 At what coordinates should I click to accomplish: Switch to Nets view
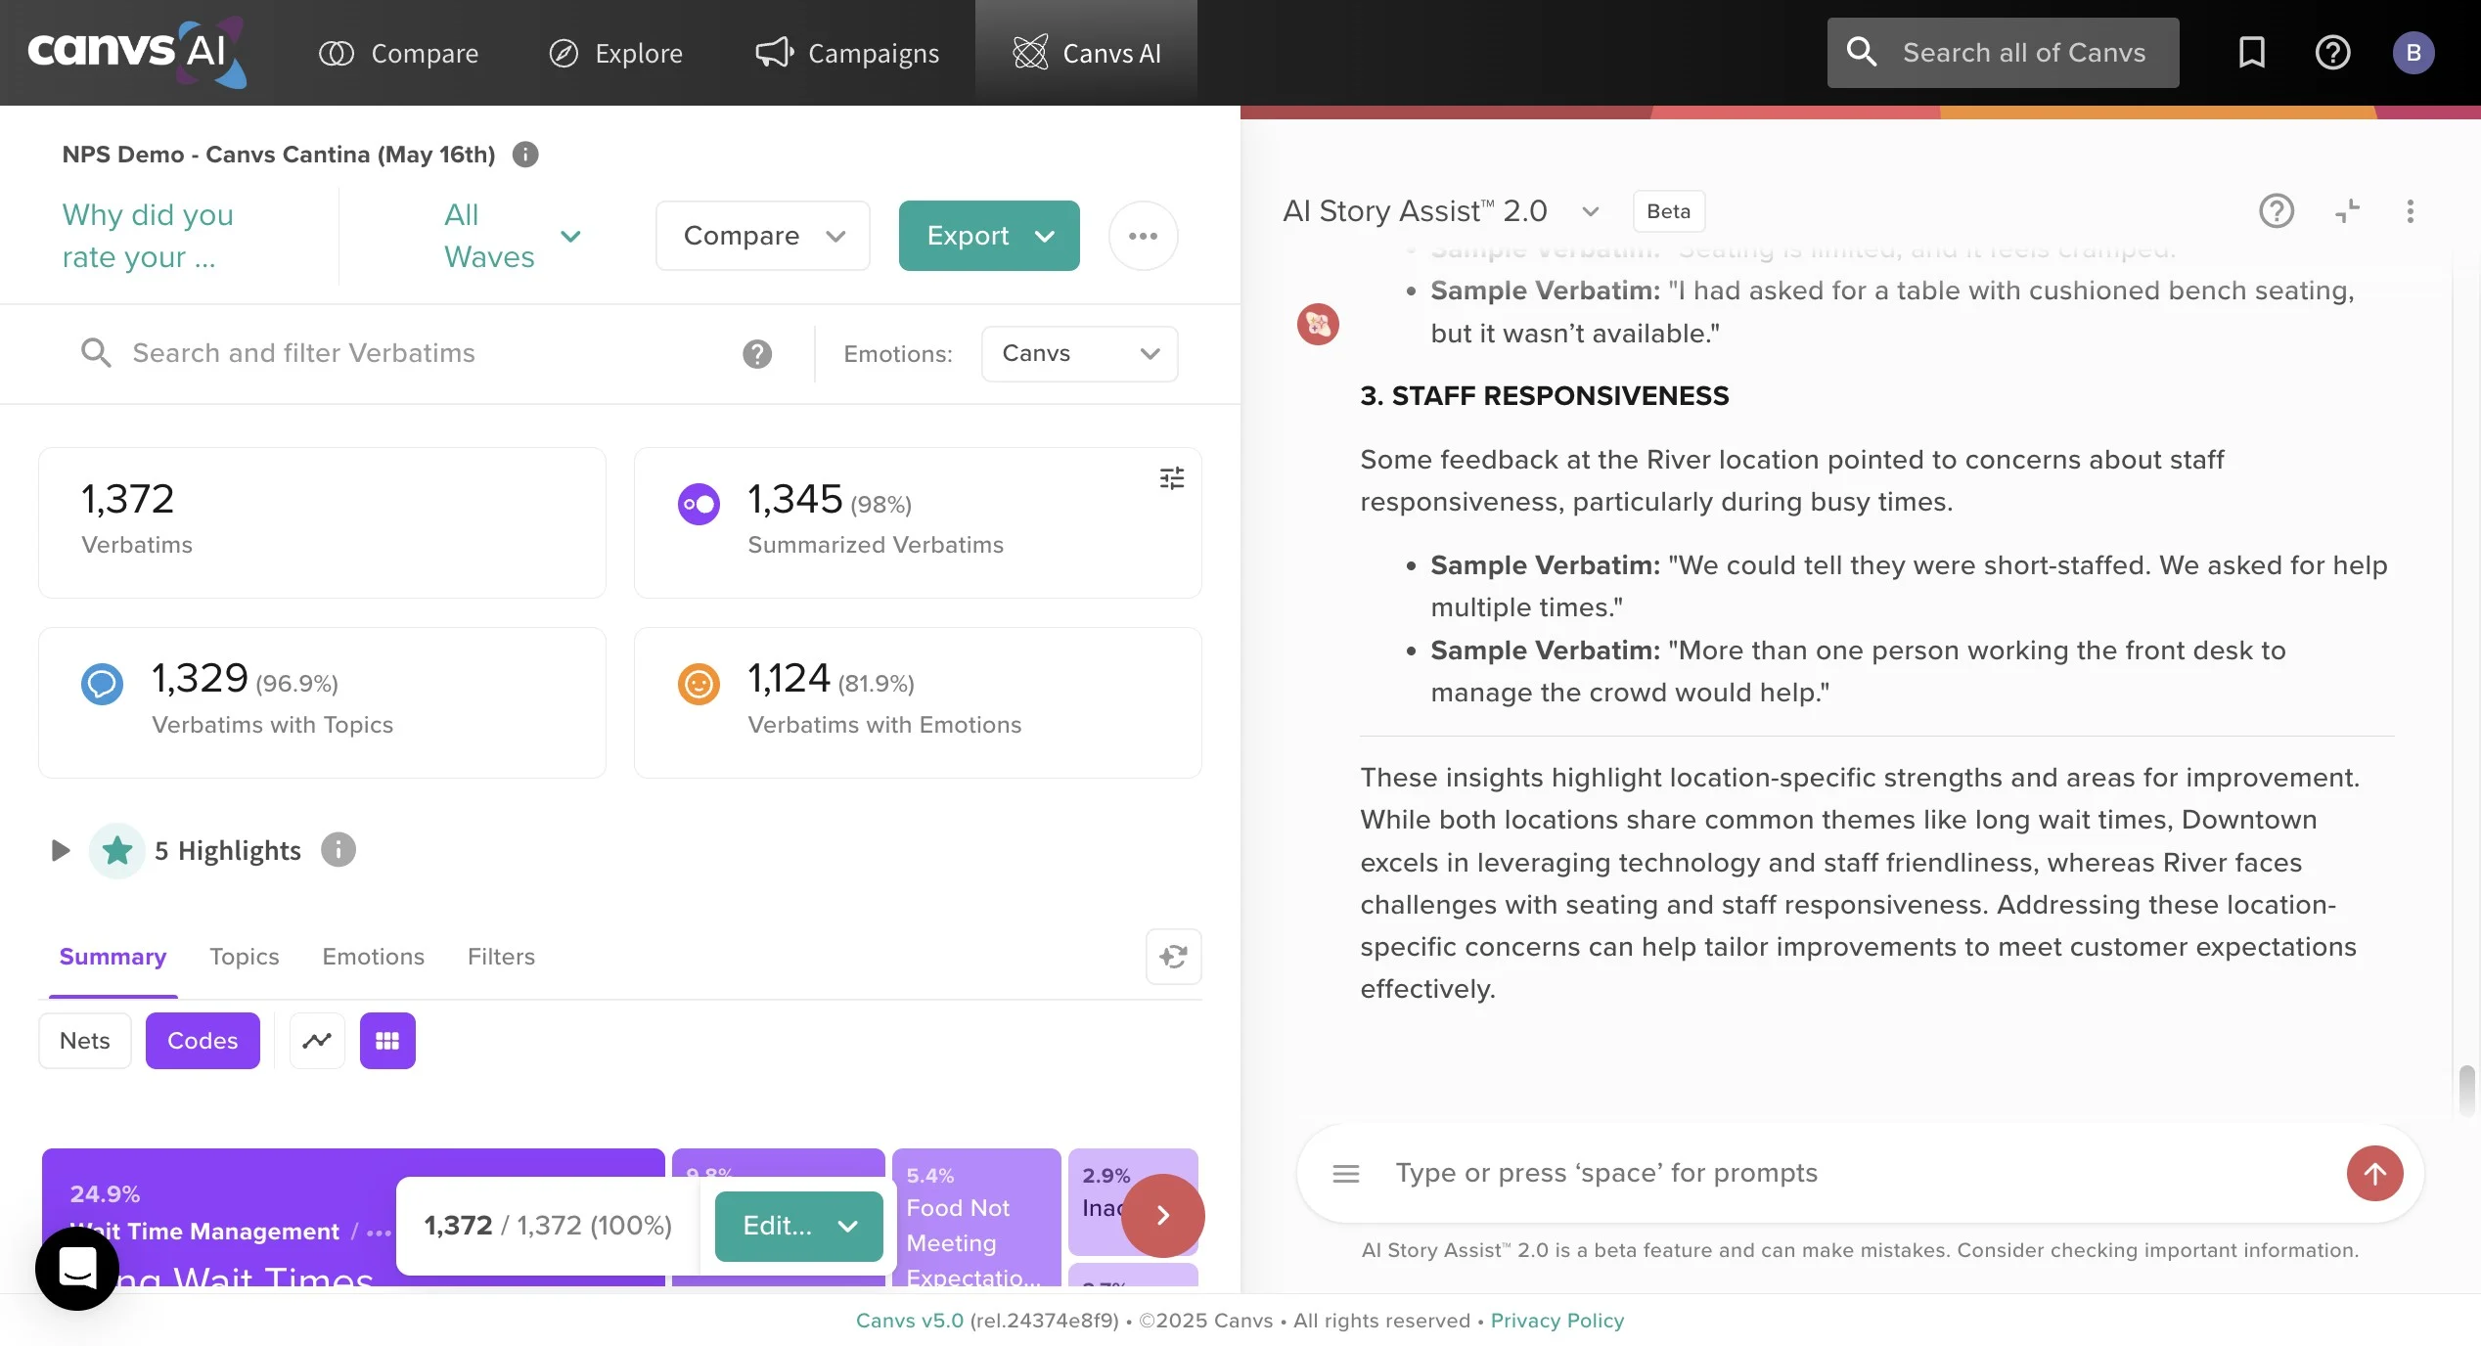point(84,1041)
